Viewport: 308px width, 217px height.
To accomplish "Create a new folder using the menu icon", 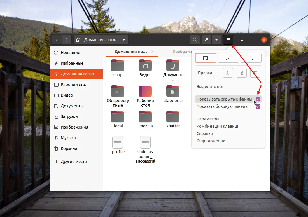I will click(251, 58).
